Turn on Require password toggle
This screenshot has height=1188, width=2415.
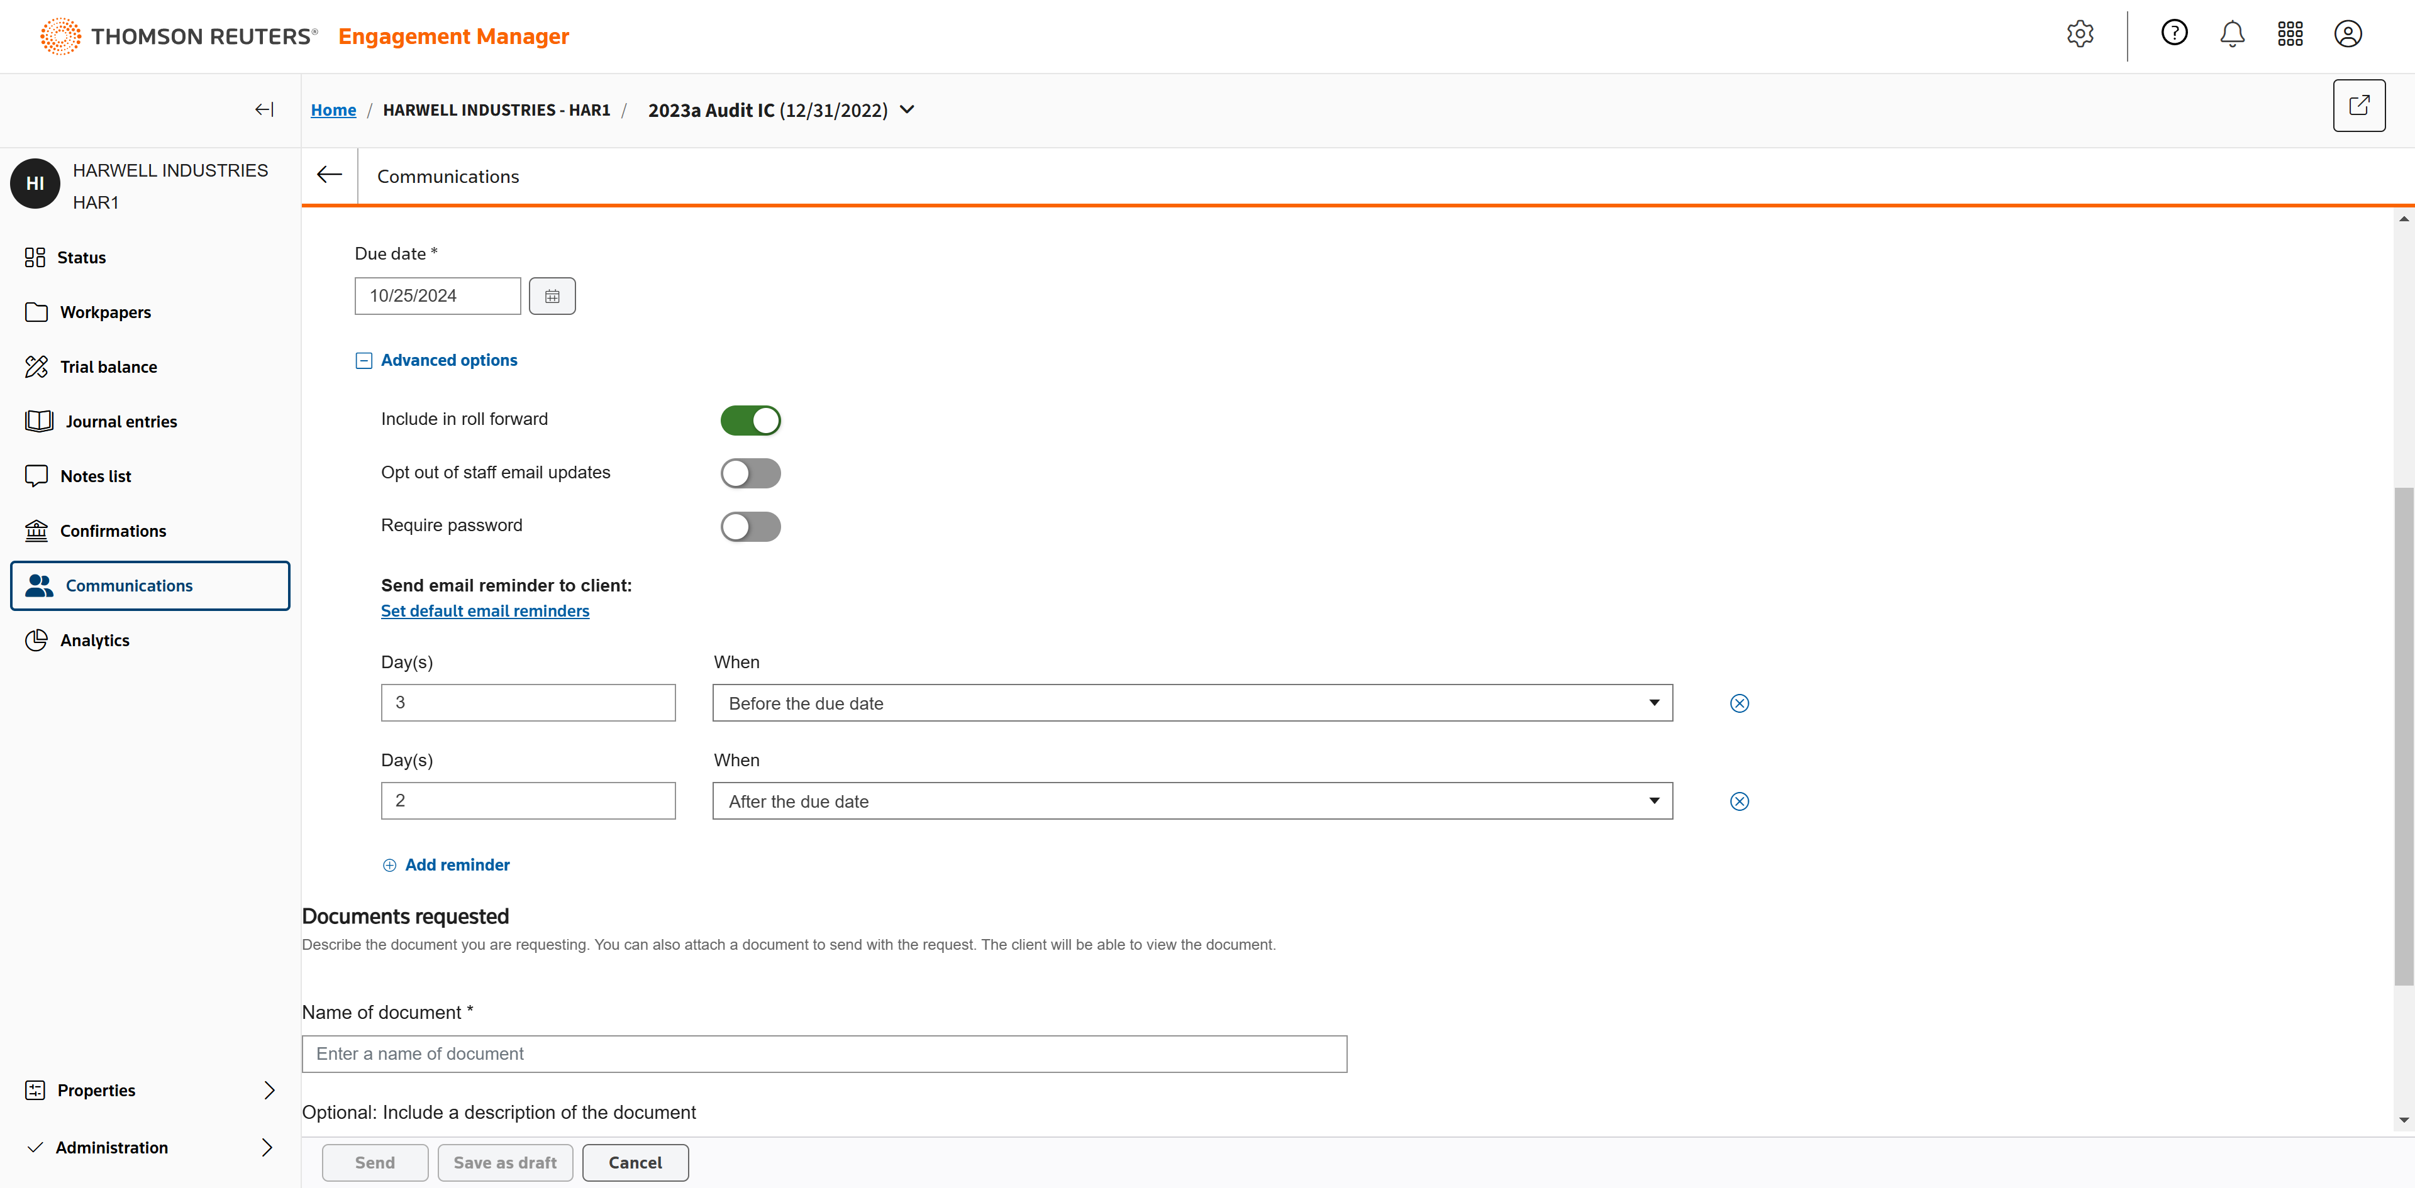pyautogui.click(x=750, y=527)
